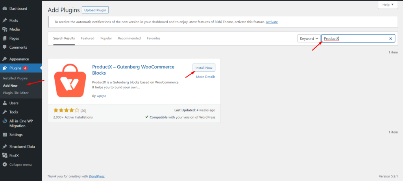The image size is (403, 181).
Task: Open the Structured Data menu label
Action: tap(22, 147)
